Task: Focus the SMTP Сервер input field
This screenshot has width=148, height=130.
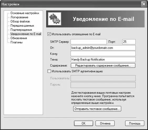Action: 89,42
